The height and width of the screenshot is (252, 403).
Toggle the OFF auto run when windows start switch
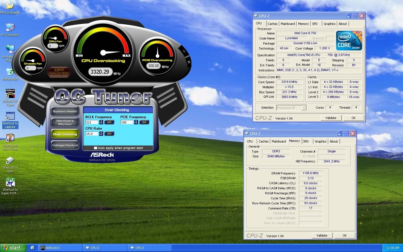pos(59,72)
